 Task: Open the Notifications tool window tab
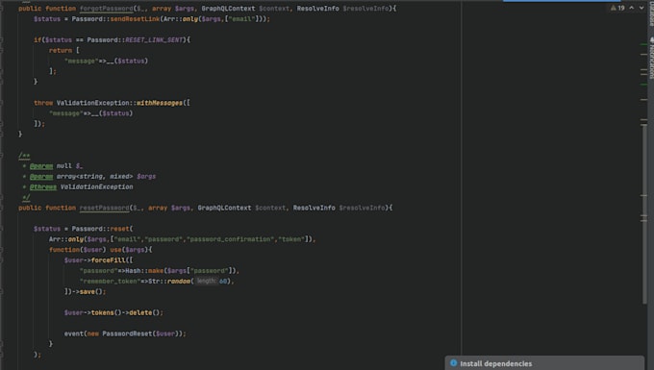tap(651, 58)
